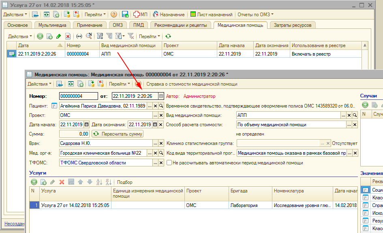The image size is (383, 233).
Task: Click the Сумма input field
Action: click(x=74, y=134)
